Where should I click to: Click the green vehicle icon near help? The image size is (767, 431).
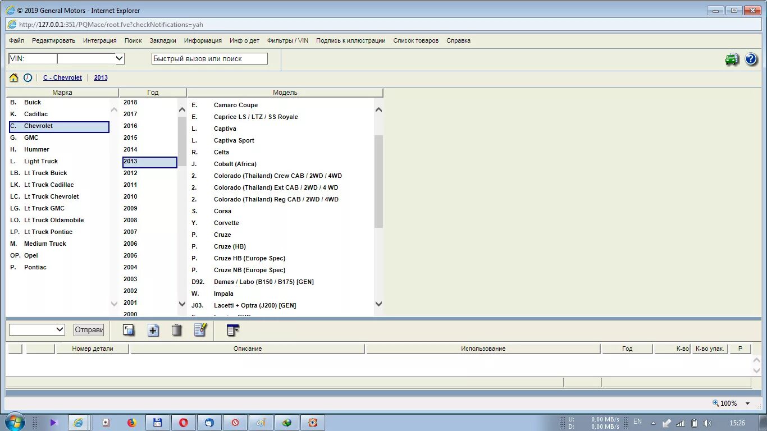[x=732, y=59]
